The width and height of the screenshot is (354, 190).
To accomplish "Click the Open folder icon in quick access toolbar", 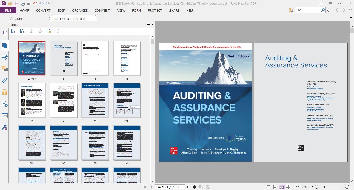I will click(10, 4).
